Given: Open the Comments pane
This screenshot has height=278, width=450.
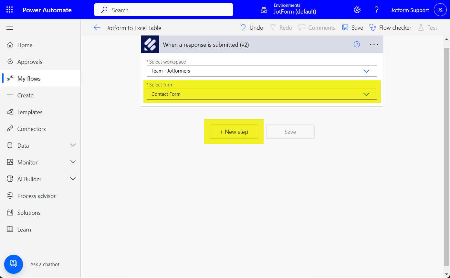Looking at the screenshot, I should 317,28.
